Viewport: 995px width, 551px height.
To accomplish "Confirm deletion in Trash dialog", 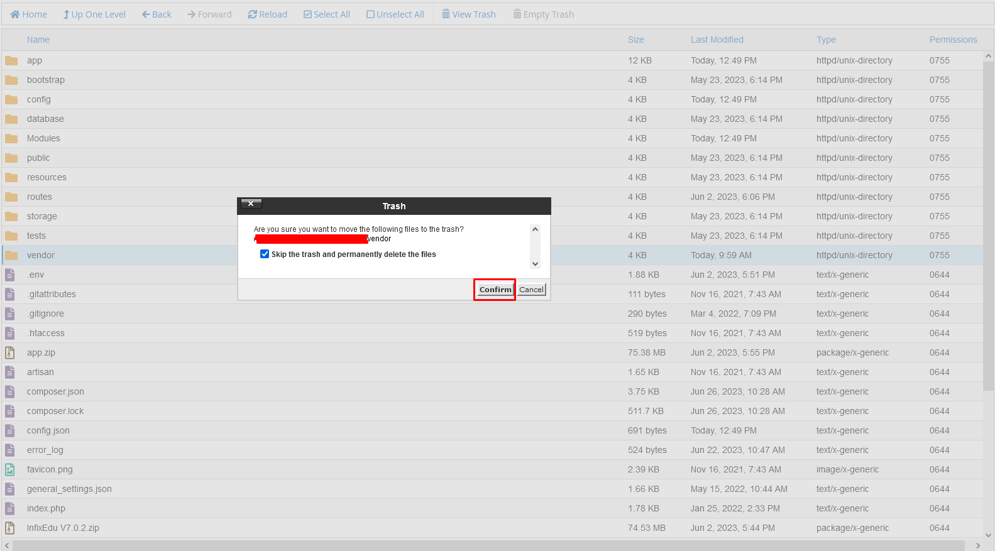I will tap(495, 290).
